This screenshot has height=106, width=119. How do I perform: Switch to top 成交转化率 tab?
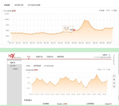coord(19,5)
